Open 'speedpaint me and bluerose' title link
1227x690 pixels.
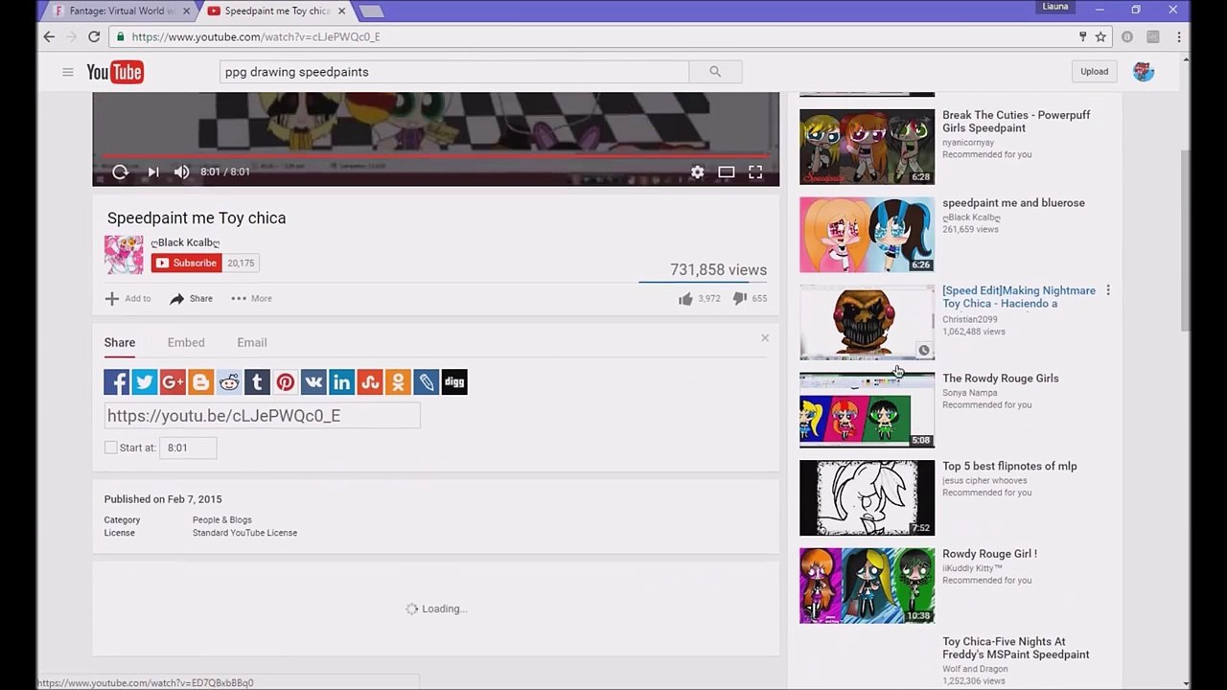click(x=1013, y=203)
